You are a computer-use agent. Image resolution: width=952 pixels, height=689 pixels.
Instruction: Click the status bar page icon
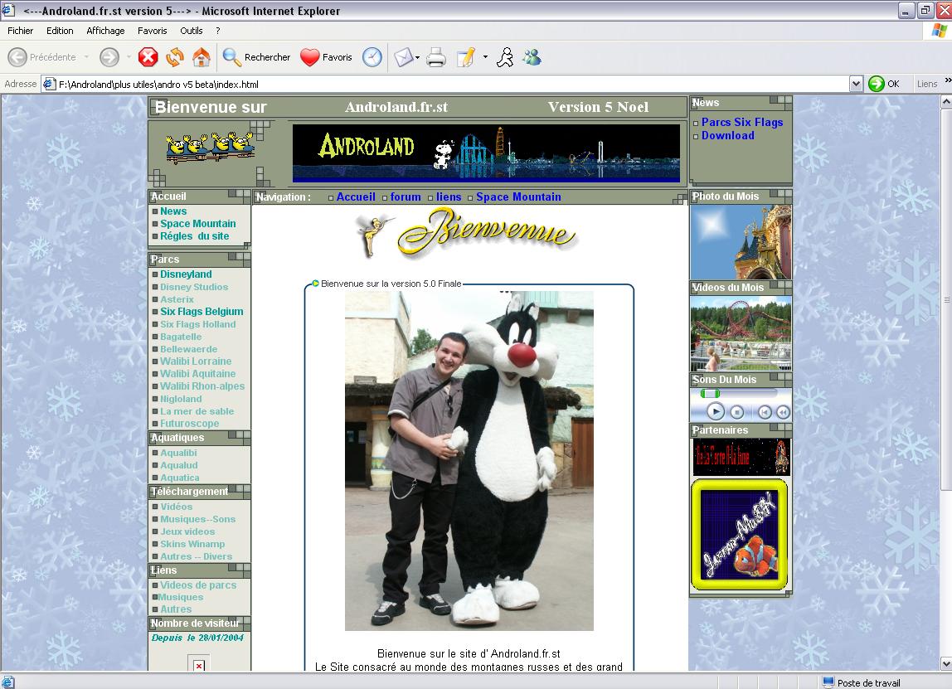point(8,682)
